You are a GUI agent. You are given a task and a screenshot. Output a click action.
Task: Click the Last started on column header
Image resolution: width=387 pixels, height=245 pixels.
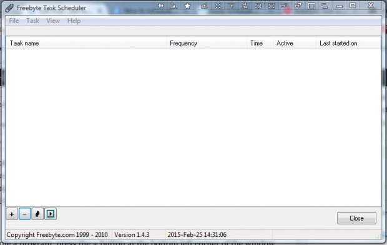(348, 43)
